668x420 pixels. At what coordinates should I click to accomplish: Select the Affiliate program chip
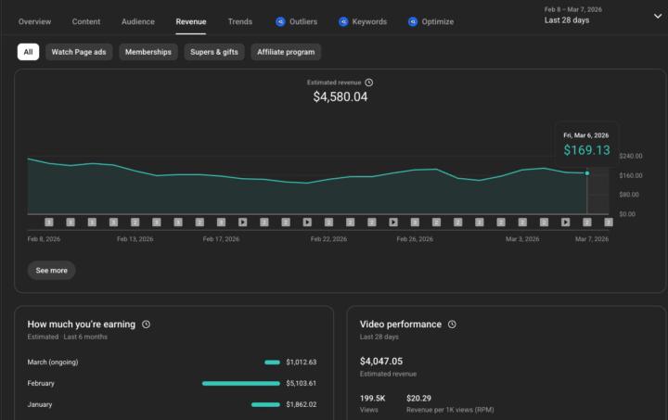(286, 52)
